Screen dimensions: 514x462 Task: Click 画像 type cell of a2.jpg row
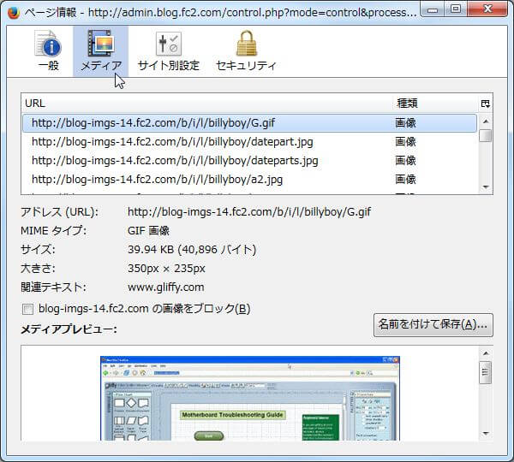tap(405, 180)
